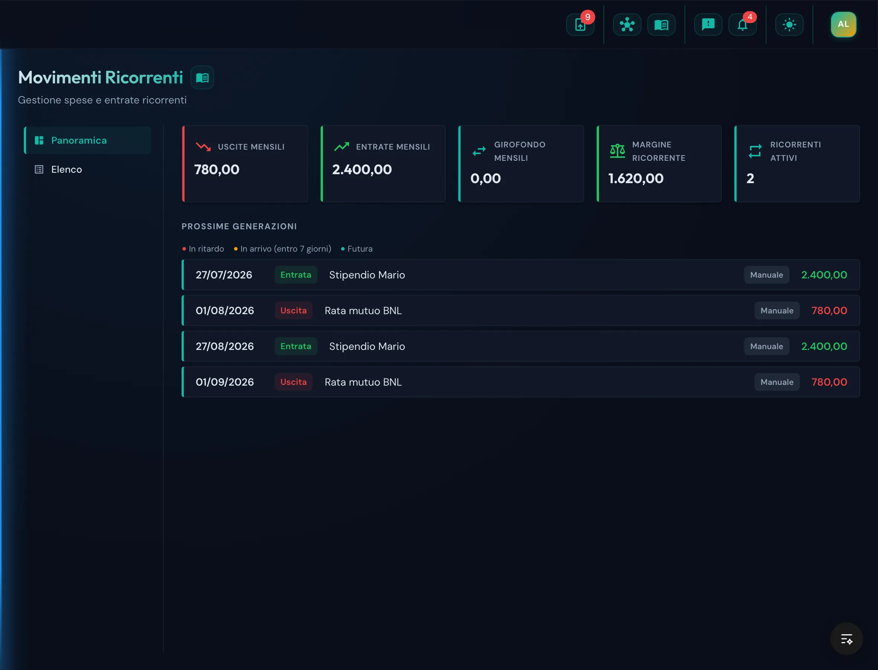Image resolution: width=878 pixels, height=670 pixels.
Task: Open the 27/07/2026 Stipendio Mario row
Action: tap(520, 275)
